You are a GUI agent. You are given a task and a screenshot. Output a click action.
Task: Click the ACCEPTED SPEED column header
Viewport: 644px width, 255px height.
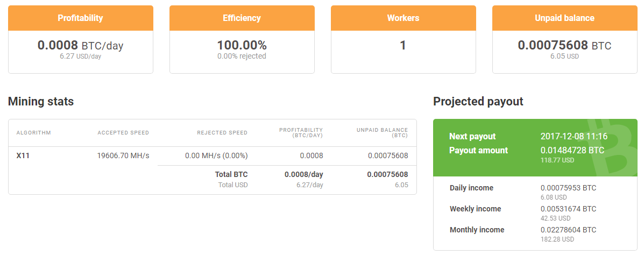(x=123, y=133)
